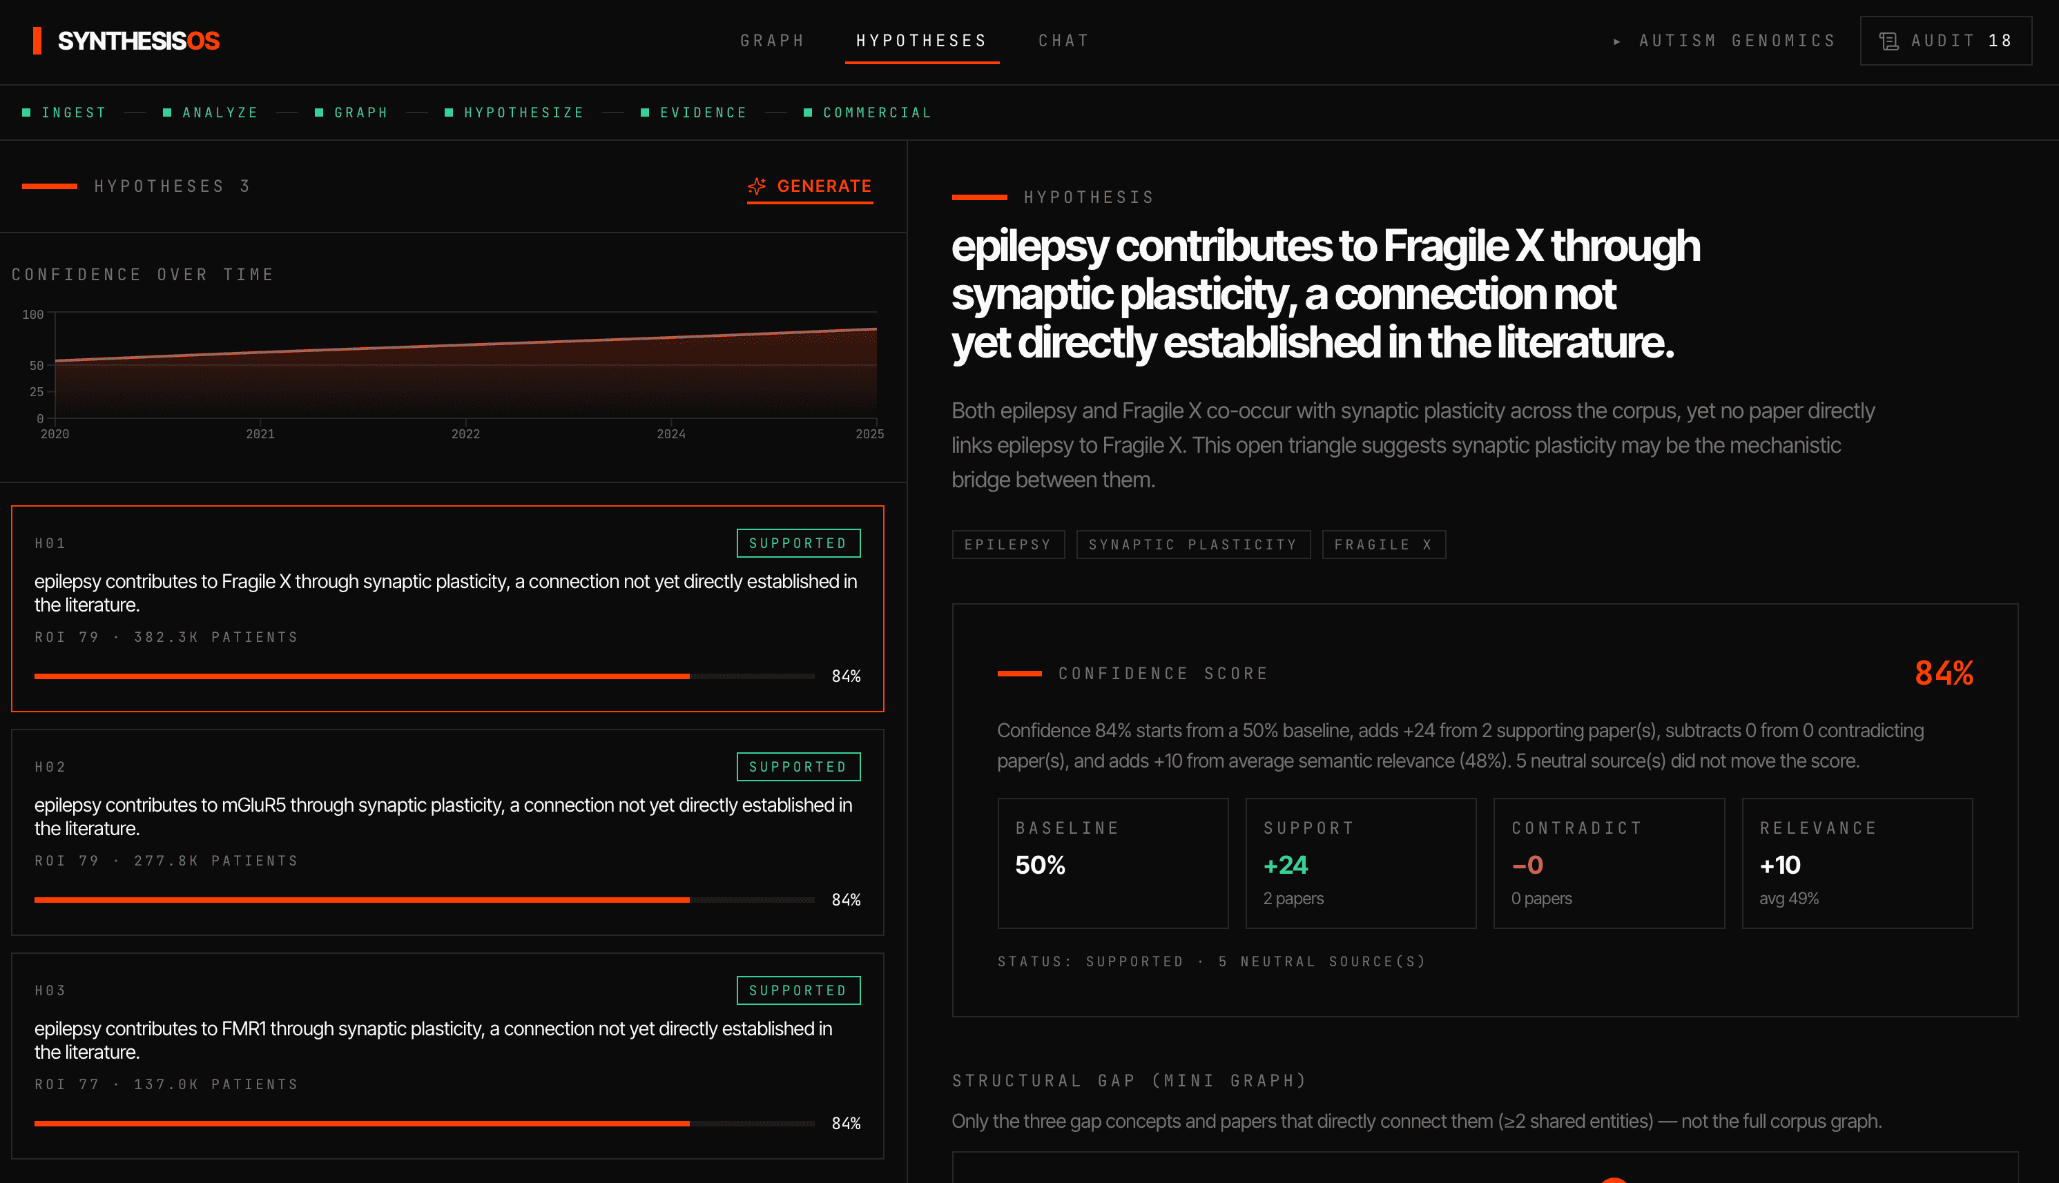
Task: Click the Contradict −0 score box
Action: click(1609, 863)
